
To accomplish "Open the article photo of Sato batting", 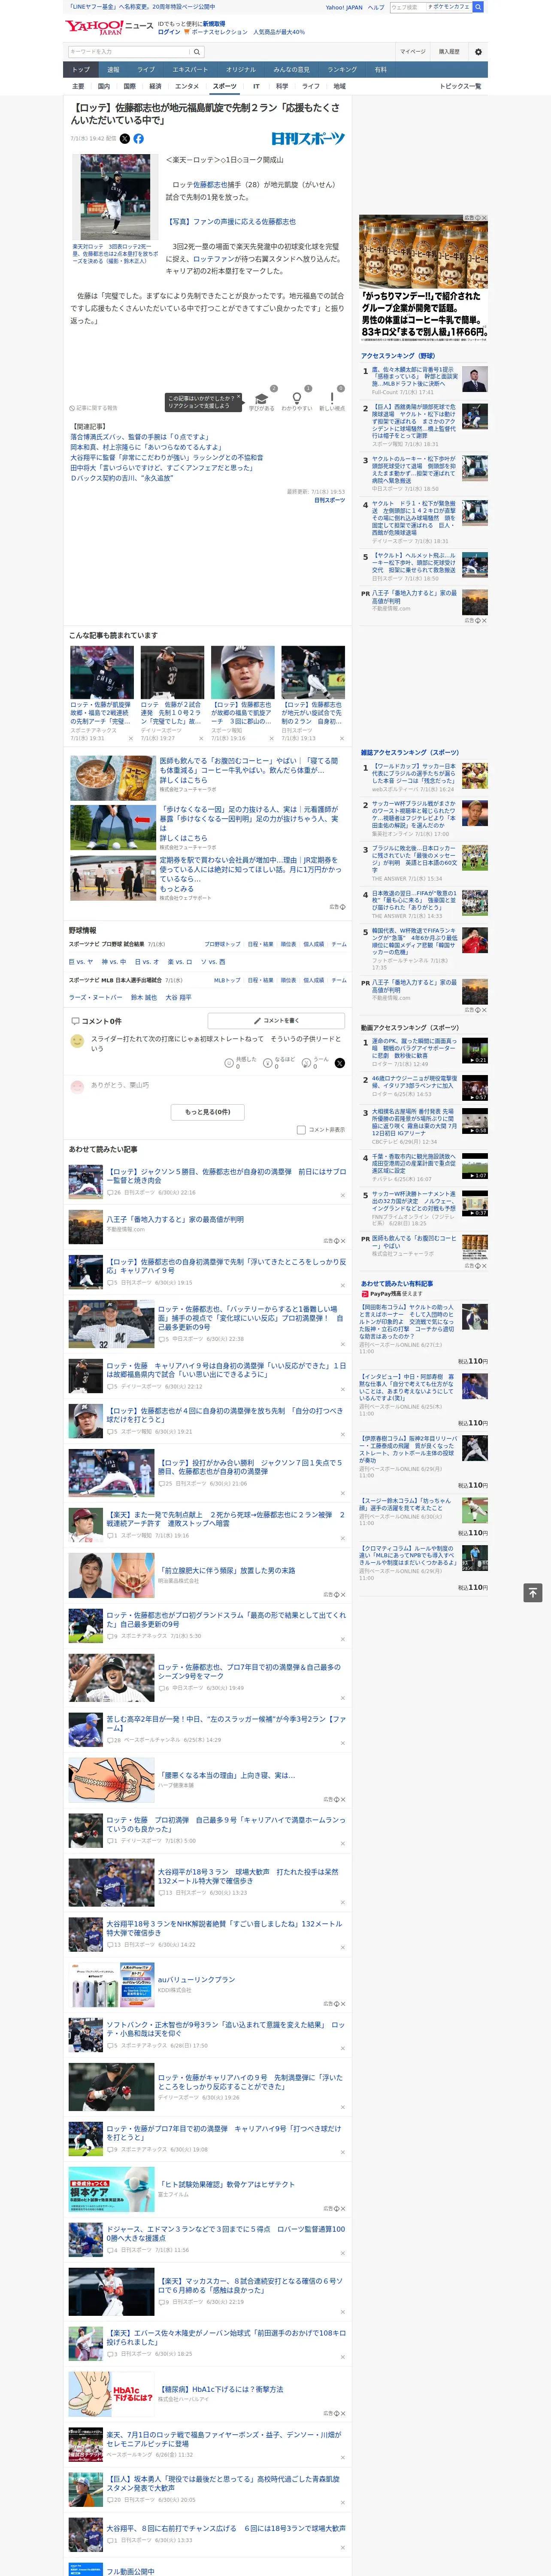I will point(115,197).
